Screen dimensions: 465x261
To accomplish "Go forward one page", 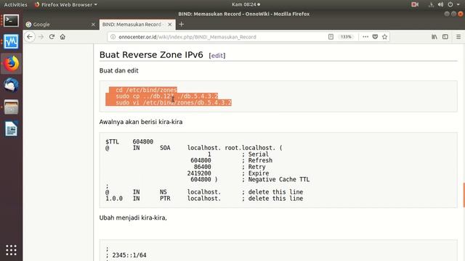I will [41, 37].
